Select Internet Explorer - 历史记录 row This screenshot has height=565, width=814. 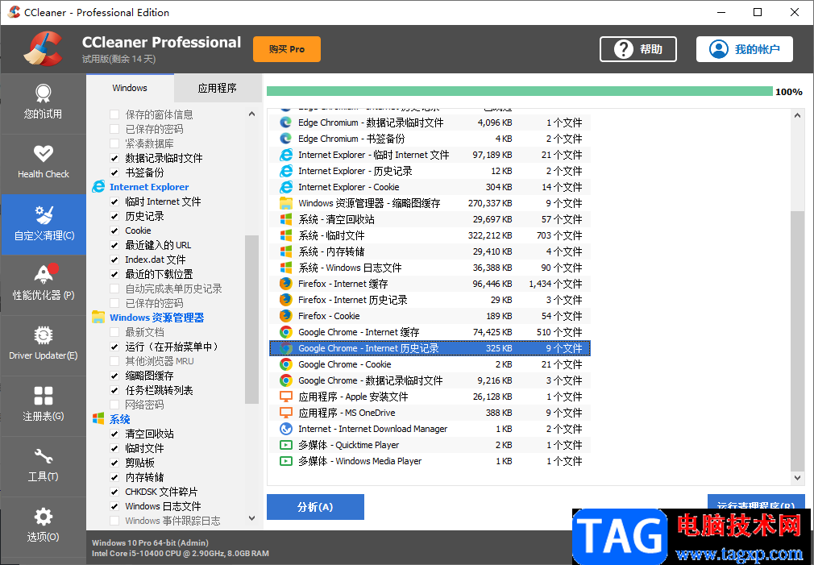430,171
